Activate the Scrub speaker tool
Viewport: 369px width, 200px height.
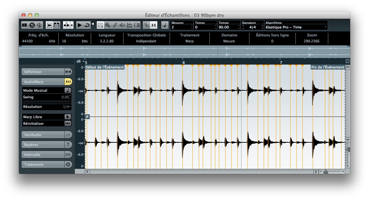[x=122, y=25]
